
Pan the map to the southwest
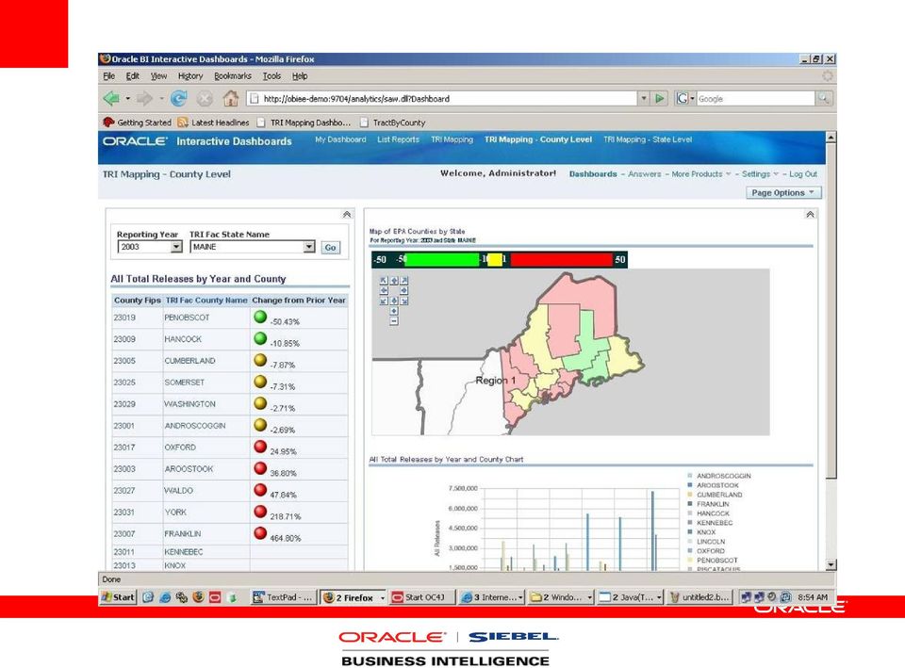384,301
